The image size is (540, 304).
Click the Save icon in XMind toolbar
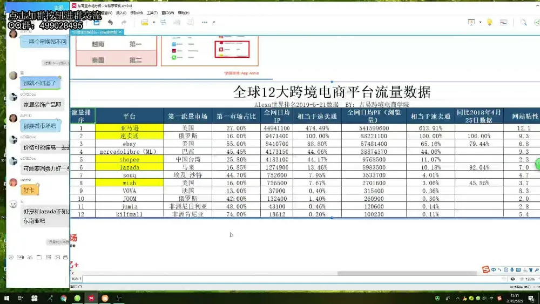point(97,22)
